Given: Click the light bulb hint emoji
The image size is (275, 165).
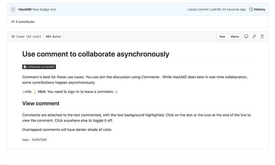Looking at the screenshot, I should pyautogui.click(x=34, y=92).
